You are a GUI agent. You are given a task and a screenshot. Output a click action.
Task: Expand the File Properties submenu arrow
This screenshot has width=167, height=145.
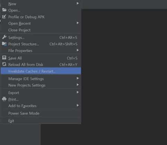coord(78,50)
